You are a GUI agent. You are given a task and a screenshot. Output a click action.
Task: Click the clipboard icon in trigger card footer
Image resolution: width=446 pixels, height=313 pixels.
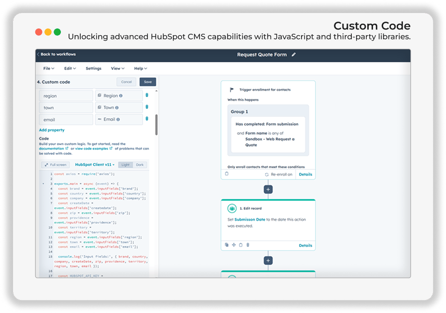[227, 174]
